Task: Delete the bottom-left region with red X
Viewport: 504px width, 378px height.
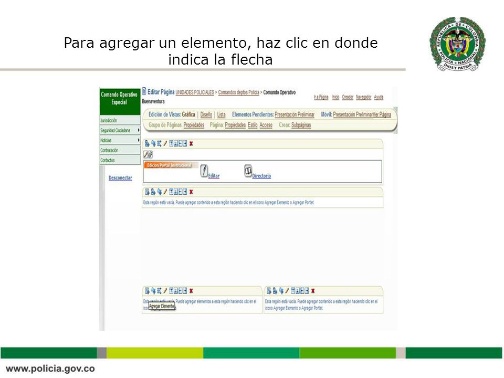Action: (191, 291)
